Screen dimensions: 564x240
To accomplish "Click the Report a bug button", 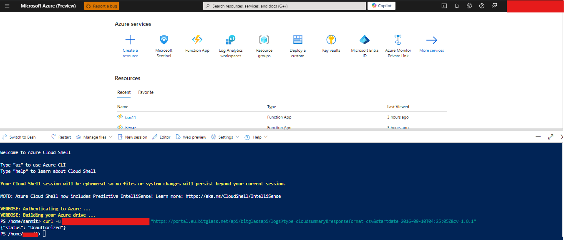I will (101, 6).
